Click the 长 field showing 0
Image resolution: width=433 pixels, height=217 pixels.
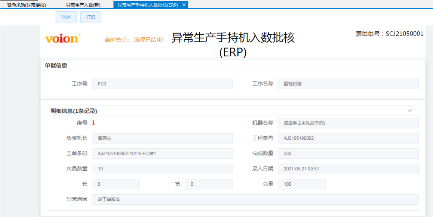116,184
